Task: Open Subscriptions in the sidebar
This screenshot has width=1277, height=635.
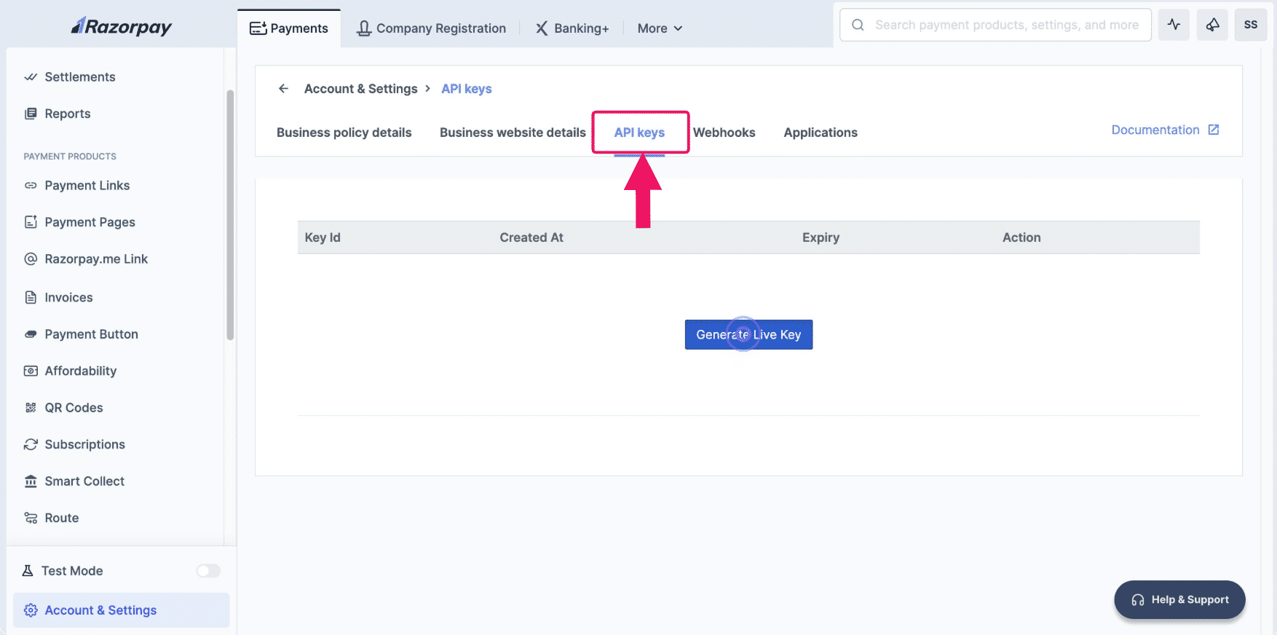Action: point(85,444)
